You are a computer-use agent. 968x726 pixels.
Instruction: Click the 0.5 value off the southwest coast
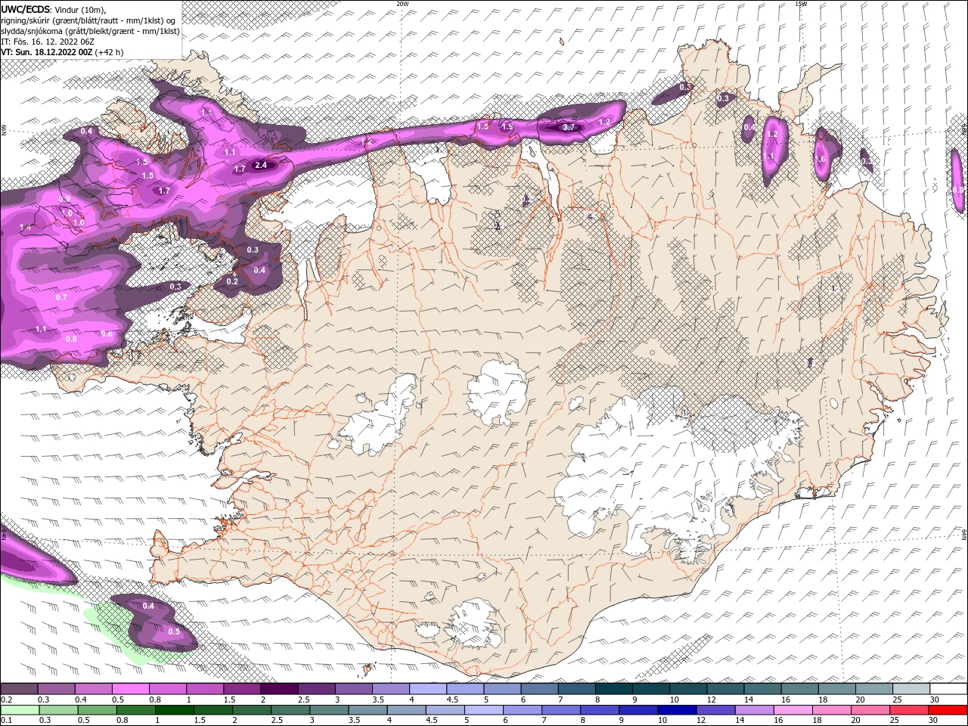[x=174, y=631]
